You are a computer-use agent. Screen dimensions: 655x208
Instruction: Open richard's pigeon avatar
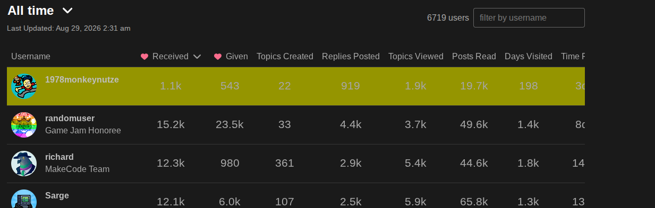point(24,164)
